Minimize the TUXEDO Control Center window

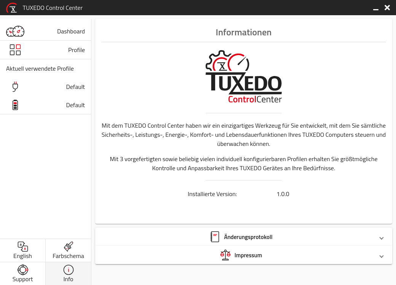(x=376, y=9)
